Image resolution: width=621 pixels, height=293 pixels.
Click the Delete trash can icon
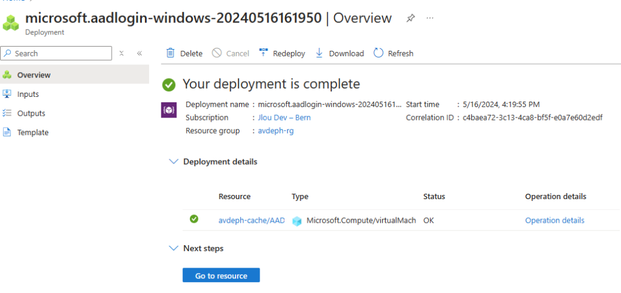tap(170, 53)
